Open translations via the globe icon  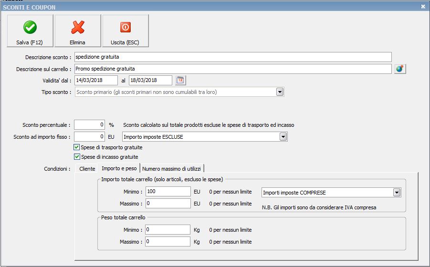[400, 69]
